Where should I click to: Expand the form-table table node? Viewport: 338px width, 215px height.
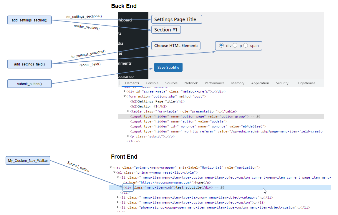tap(128, 111)
